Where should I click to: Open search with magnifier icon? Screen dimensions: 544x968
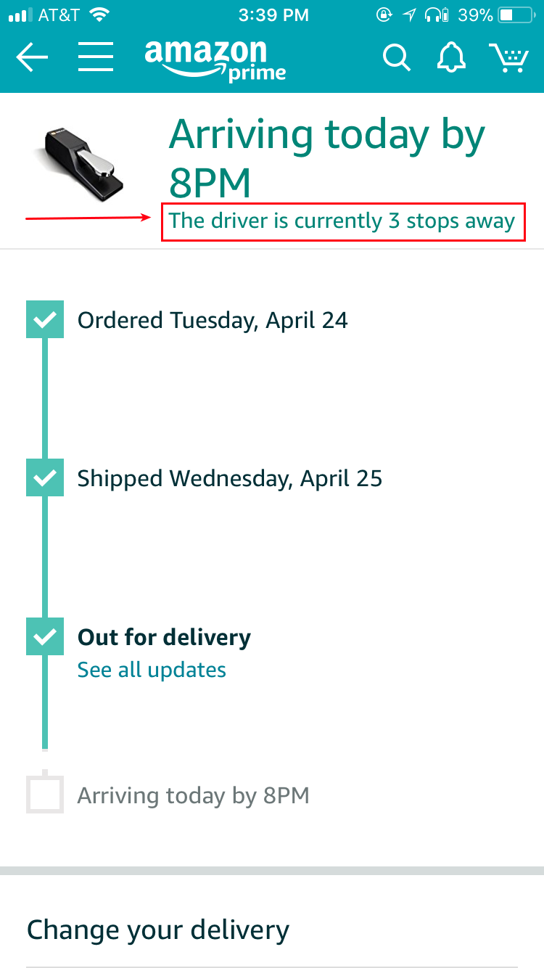[397, 57]
